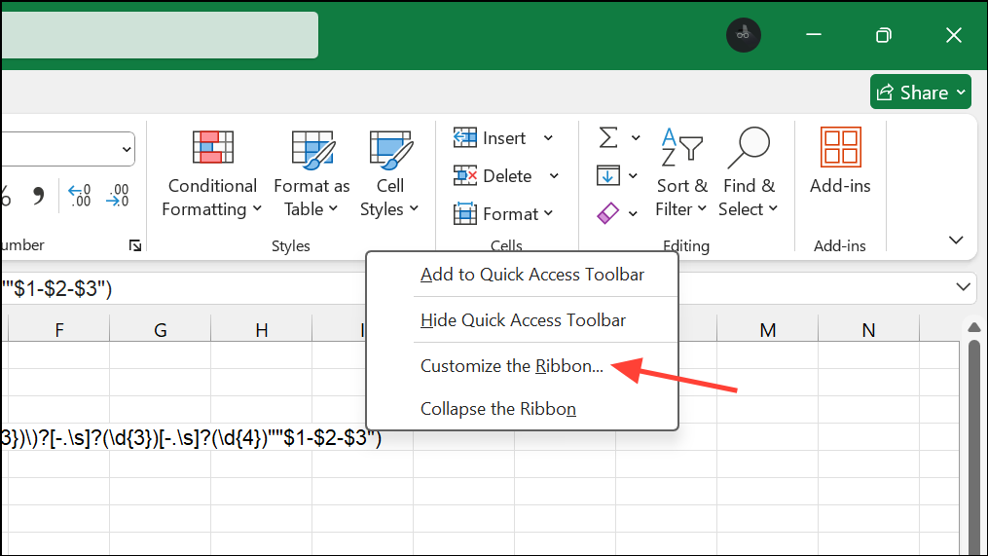The height and width of the screenshot is (556, 988).
Task: Collapse ribbon using the chevron arrow
Action: pos(956,241)
